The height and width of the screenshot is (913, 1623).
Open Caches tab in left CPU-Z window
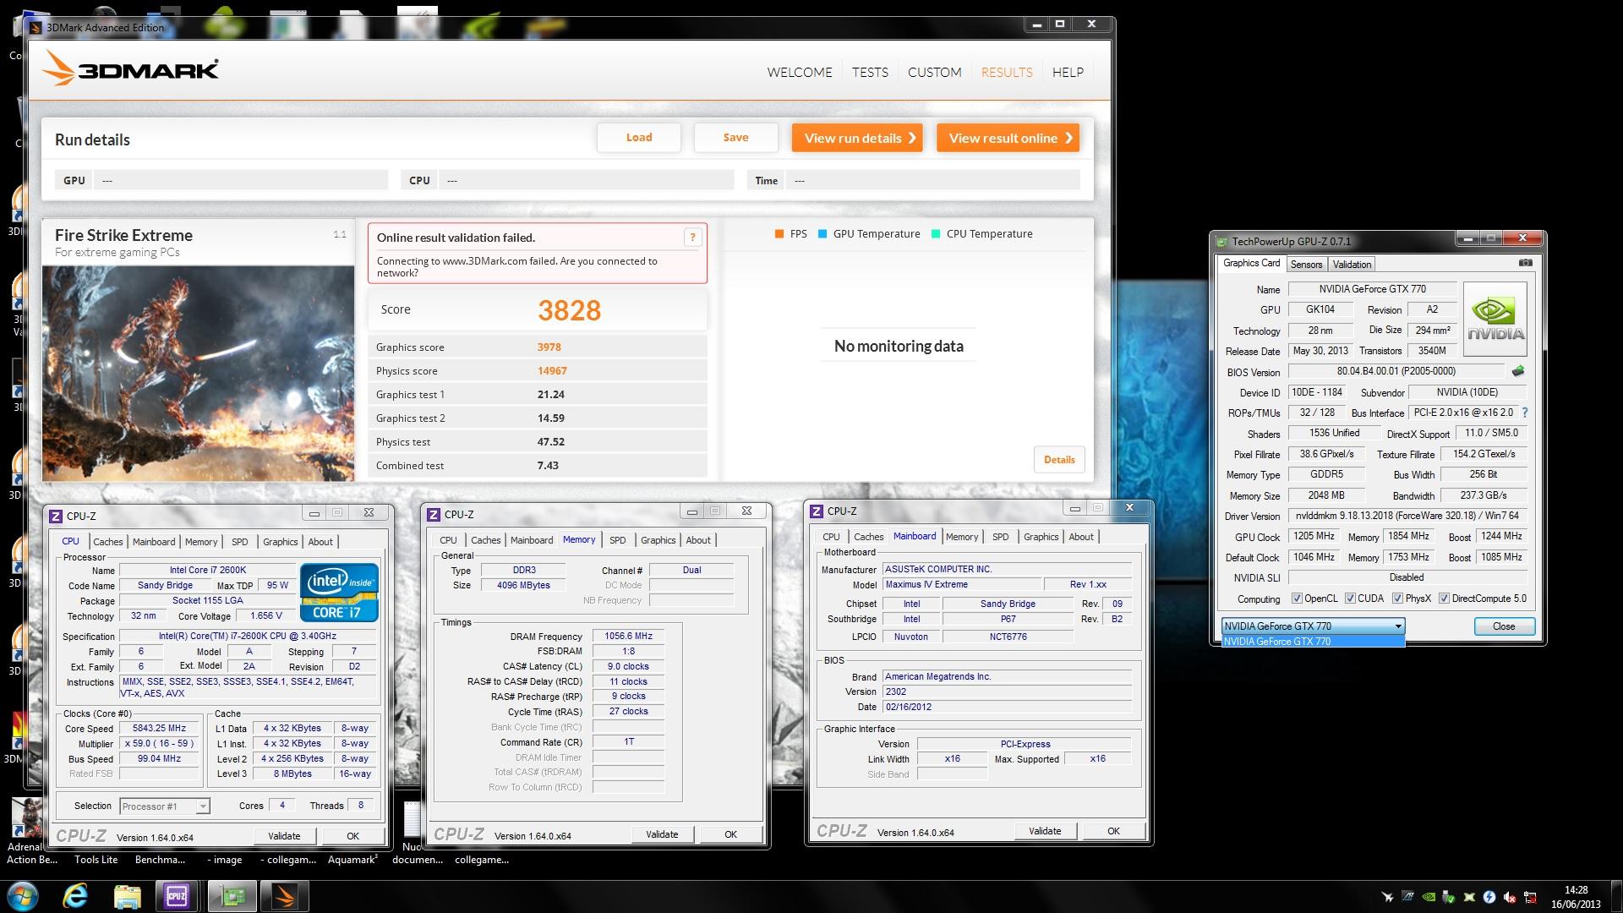107,542
